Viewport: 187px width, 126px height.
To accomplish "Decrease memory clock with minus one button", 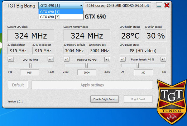I will 67,59.
